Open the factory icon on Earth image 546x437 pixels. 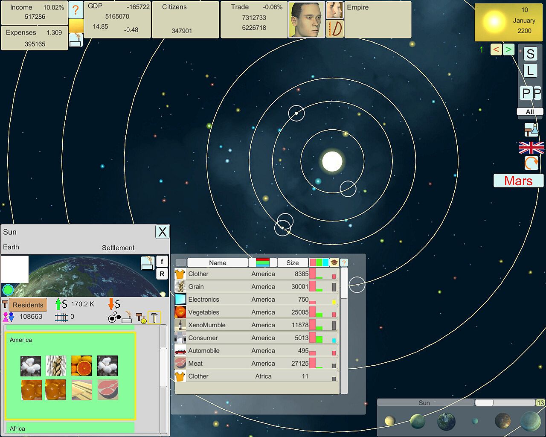pyautogui.click(x=148, y=263)
